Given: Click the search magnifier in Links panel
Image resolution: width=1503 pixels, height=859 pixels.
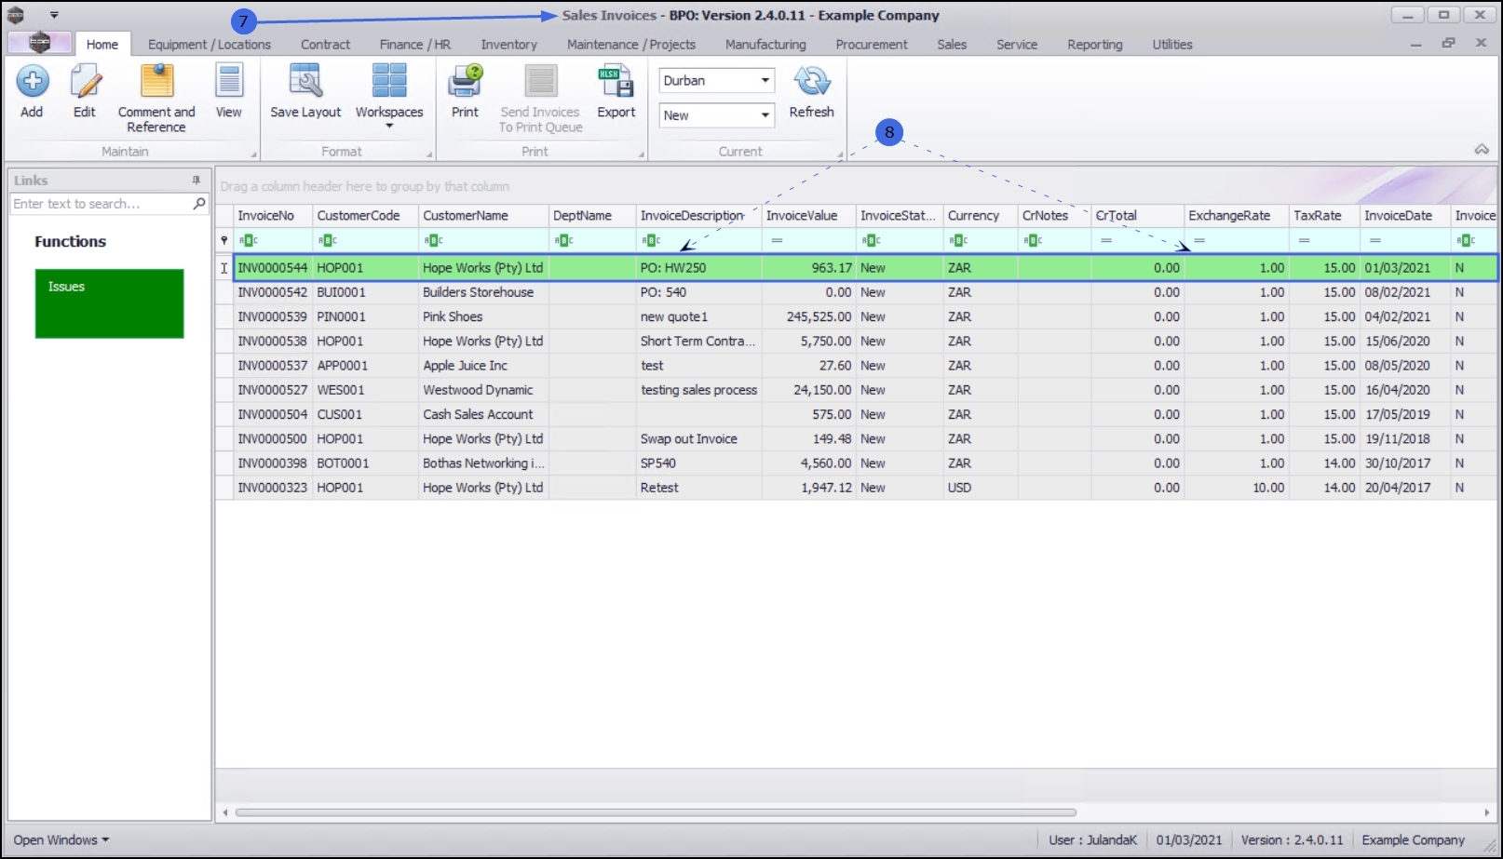Looking at the screenshot, I should [198, 203].
